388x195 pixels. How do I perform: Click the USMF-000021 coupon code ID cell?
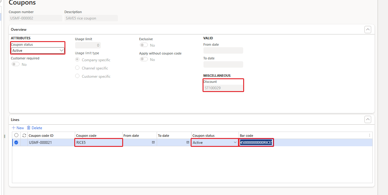coord(51,142)
